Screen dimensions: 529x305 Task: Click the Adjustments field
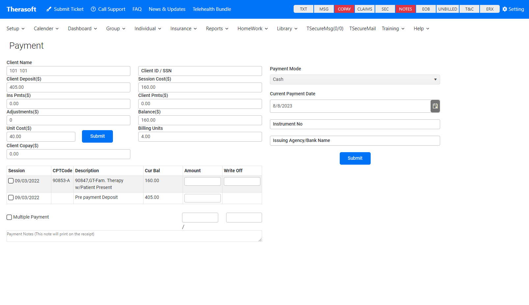tap(68, 120)
